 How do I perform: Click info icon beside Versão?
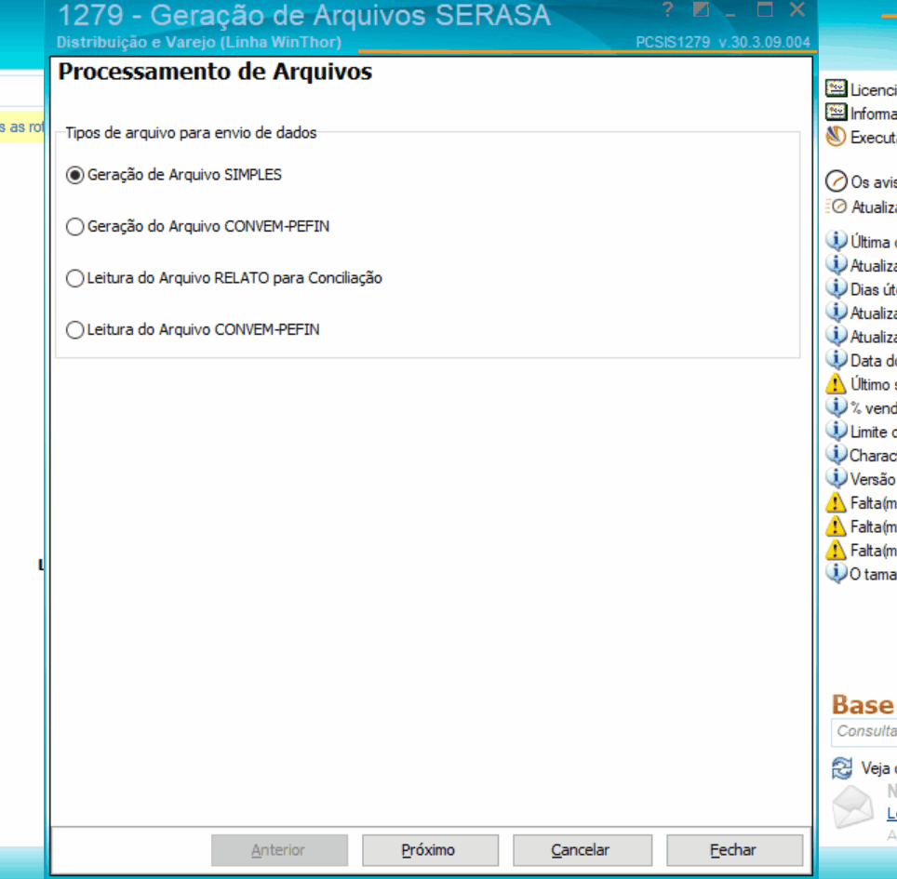(837, 477)
